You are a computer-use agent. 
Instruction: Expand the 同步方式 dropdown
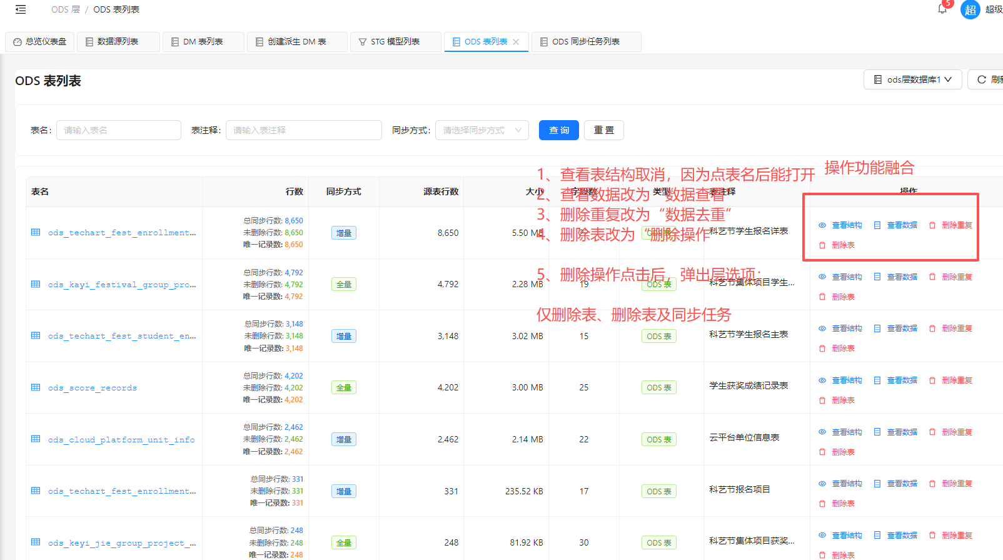(x=481, y=130)
